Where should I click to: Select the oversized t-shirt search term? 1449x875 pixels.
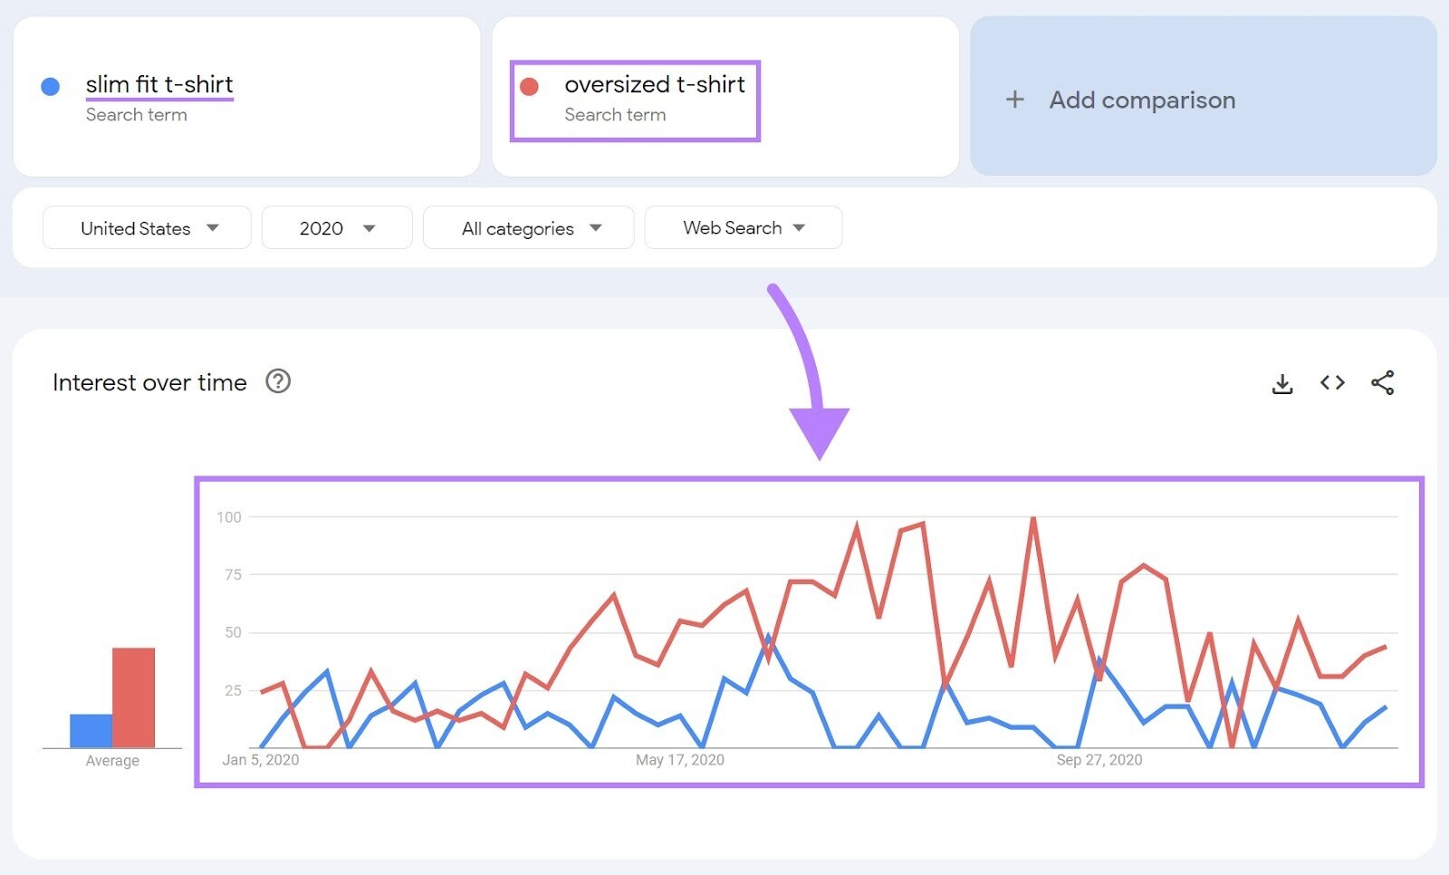[x=654, y=84]
